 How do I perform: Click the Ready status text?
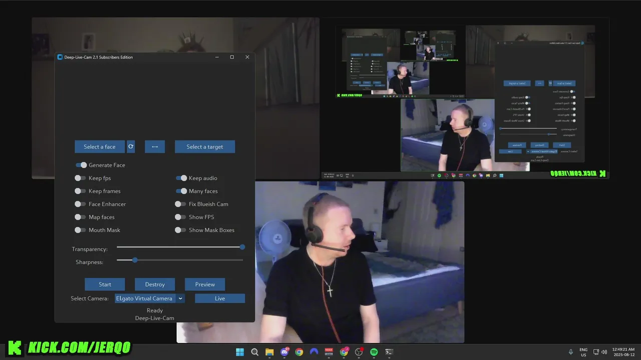[x=155, y=310]
